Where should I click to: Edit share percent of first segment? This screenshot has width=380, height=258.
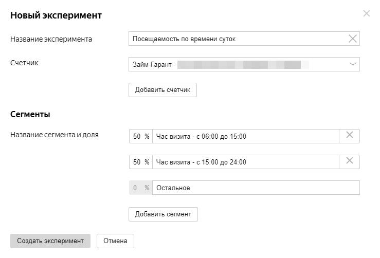pyautogui.click(x=137, y=136)
